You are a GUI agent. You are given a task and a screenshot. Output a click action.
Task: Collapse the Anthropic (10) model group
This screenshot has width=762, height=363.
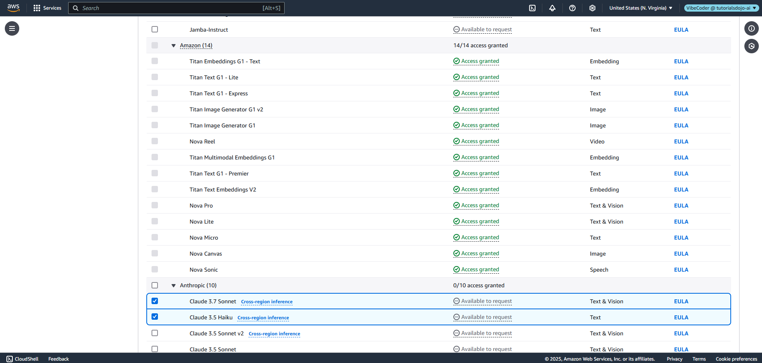coord(174,286)
